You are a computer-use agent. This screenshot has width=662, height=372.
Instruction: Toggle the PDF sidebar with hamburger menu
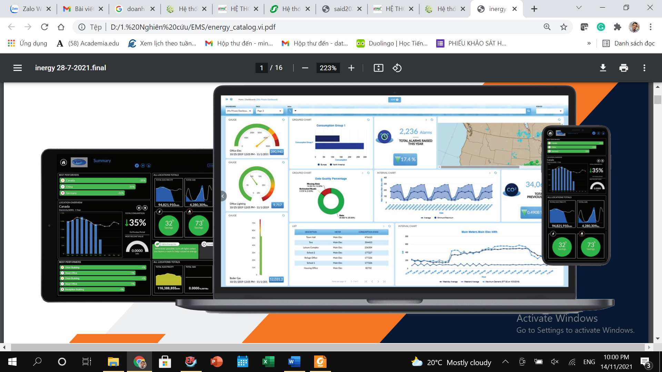(17, 68)
